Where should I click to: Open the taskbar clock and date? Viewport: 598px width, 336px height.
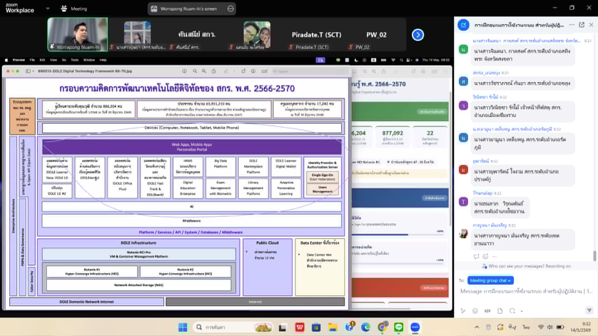tap(581, 327)
